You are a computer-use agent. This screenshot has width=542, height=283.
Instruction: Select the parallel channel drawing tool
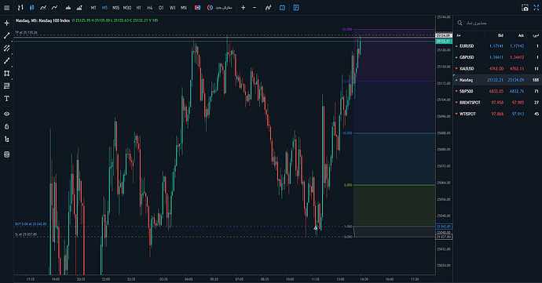pos(6,49)
